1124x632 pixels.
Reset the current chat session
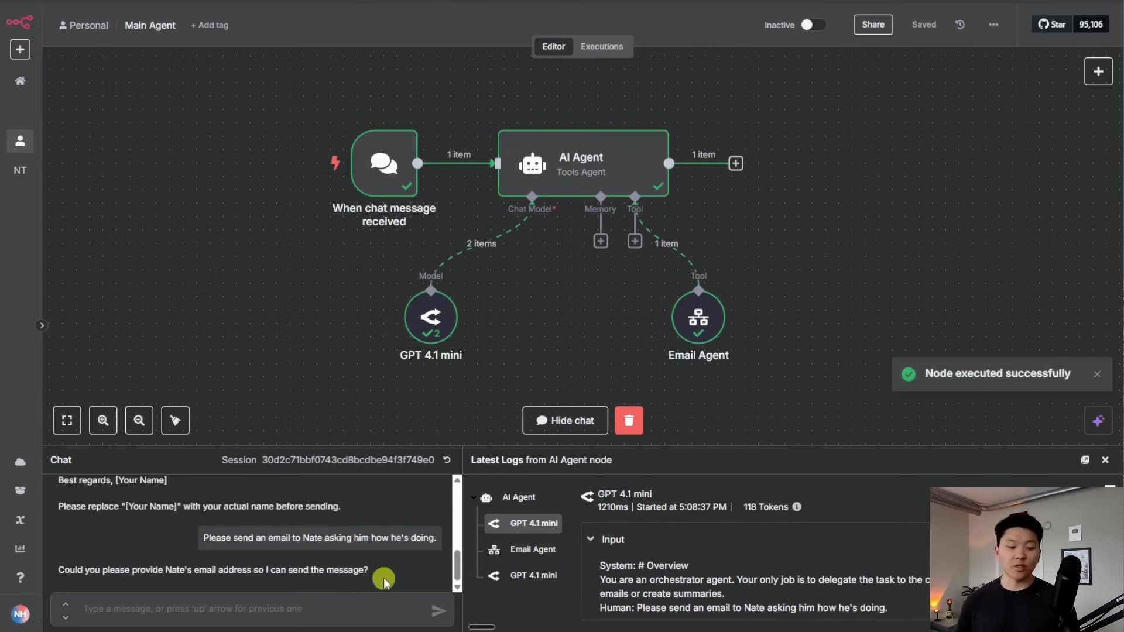[x=447, y=460]
